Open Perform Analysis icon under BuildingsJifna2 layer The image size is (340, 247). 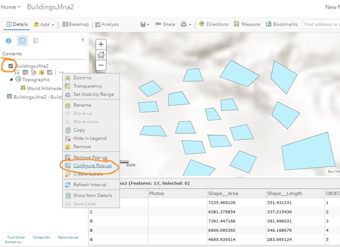click(50, 72)
